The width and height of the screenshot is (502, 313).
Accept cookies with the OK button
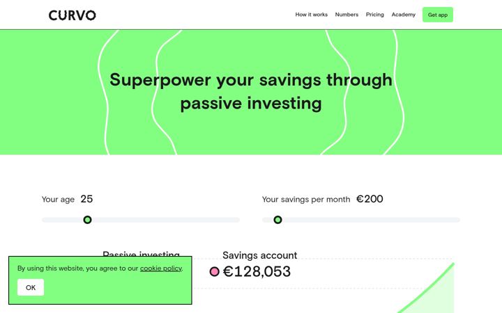tap(31, 287)
